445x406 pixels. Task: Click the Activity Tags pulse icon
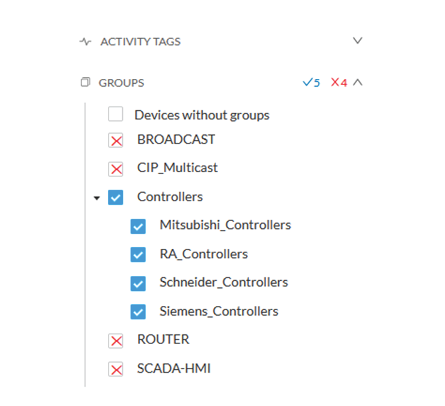85,42
